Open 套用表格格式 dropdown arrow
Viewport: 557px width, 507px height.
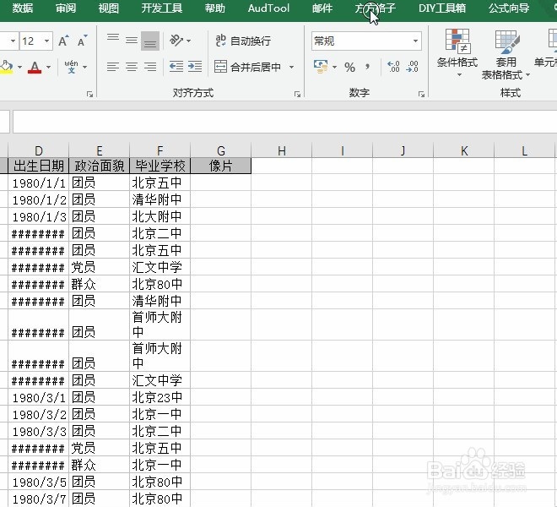click(527, 74)
